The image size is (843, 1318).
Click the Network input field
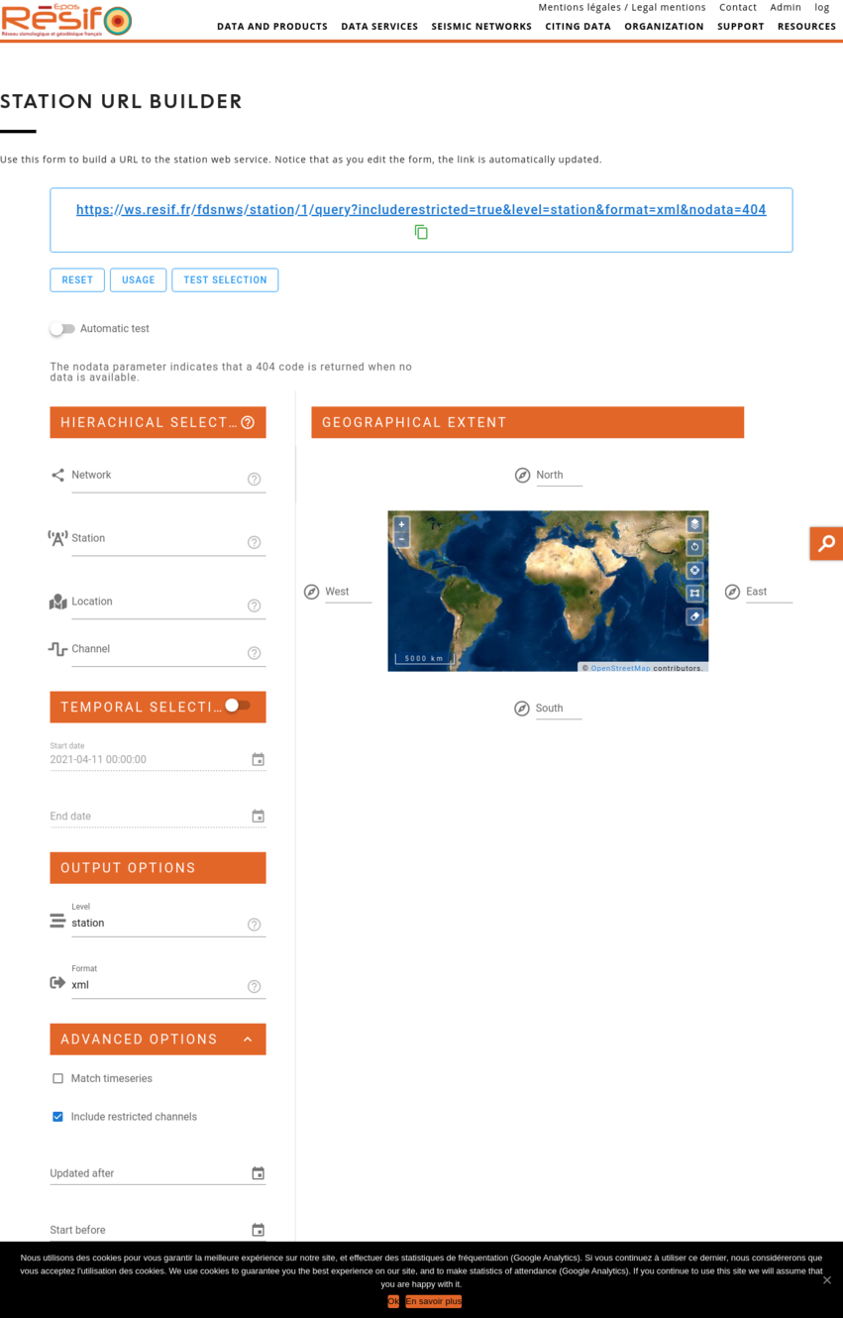(158, 477)
